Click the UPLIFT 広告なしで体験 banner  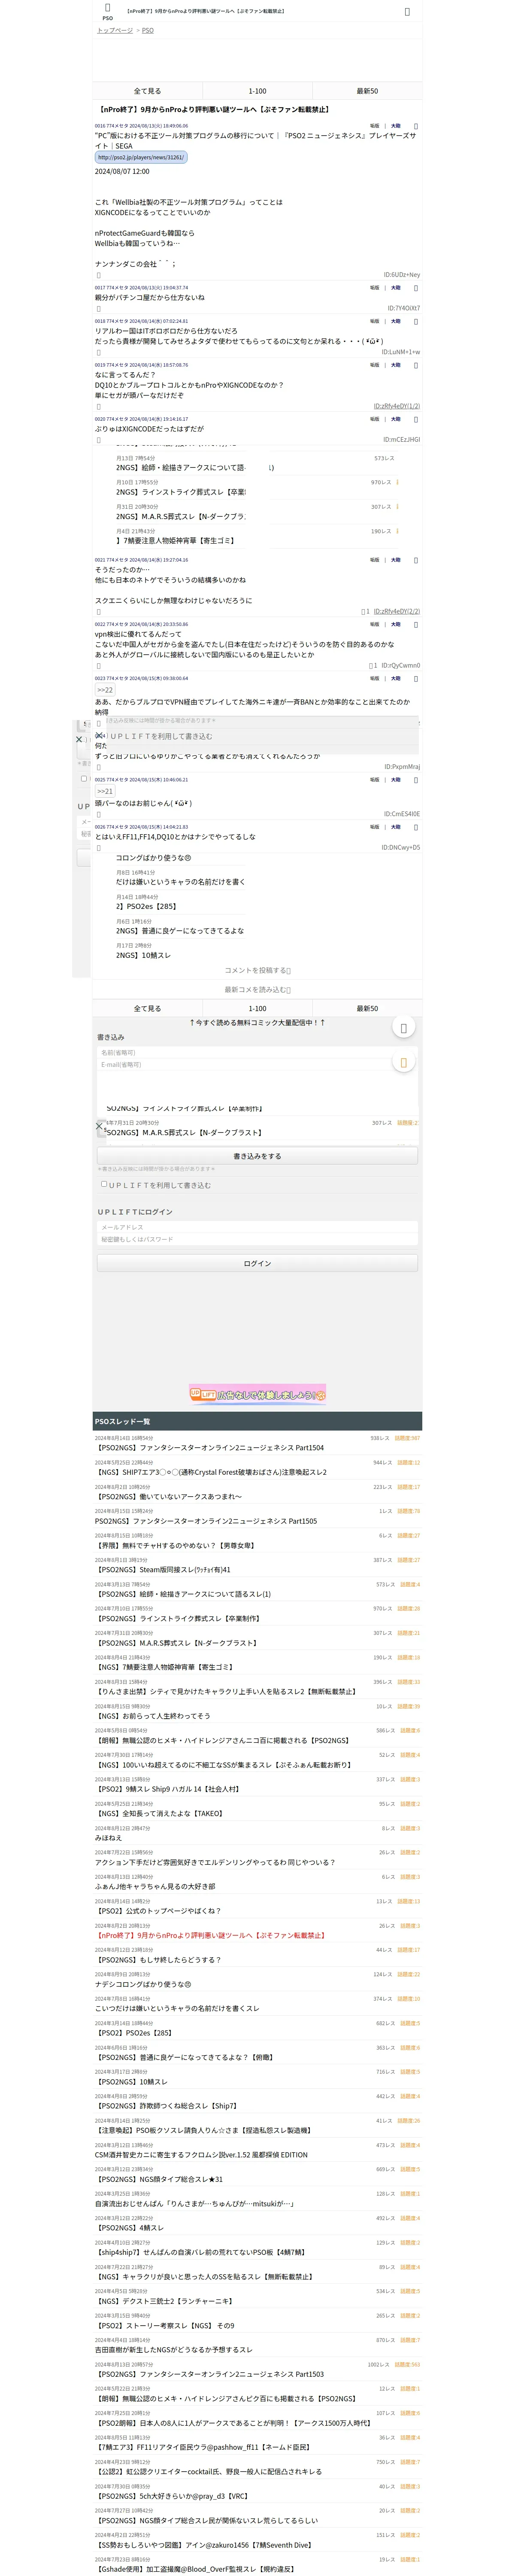257,1394
